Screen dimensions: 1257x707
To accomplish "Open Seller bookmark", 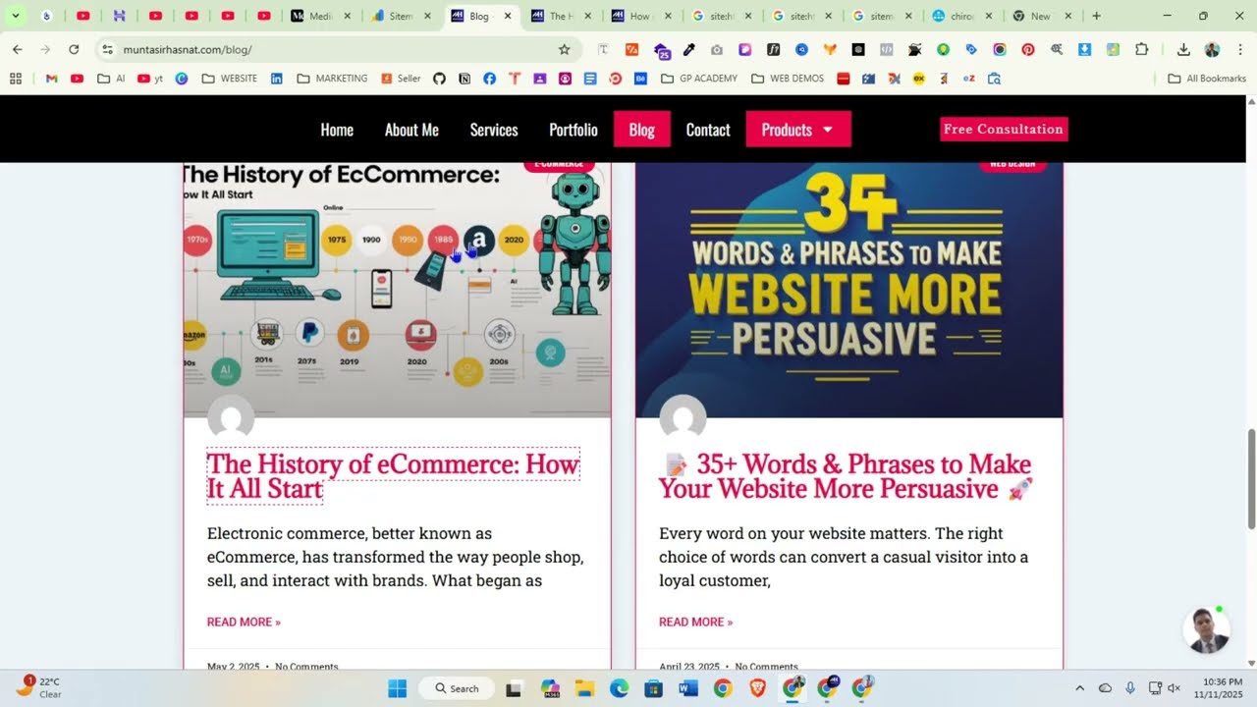I will tap(401, 79).
